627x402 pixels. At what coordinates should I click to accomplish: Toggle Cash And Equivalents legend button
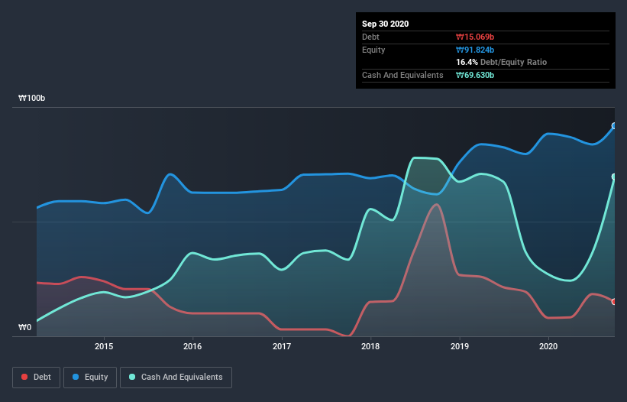[x=176, y=378]
